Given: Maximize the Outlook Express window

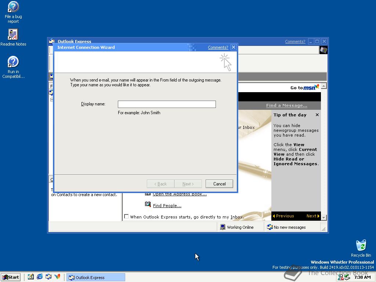Looking at the screenshot, I should click(317, 41).
